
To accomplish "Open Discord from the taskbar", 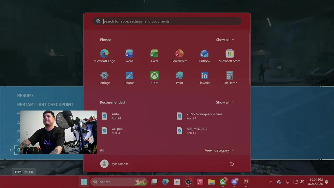I will click(x=235, y=182).
